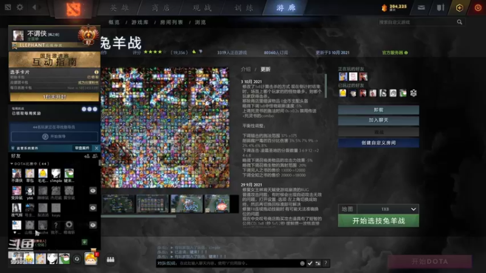Image resolution: width=486 pixels, height=273 pixels.
Task: Click the green plus invite icon
Action: point(84,241)
